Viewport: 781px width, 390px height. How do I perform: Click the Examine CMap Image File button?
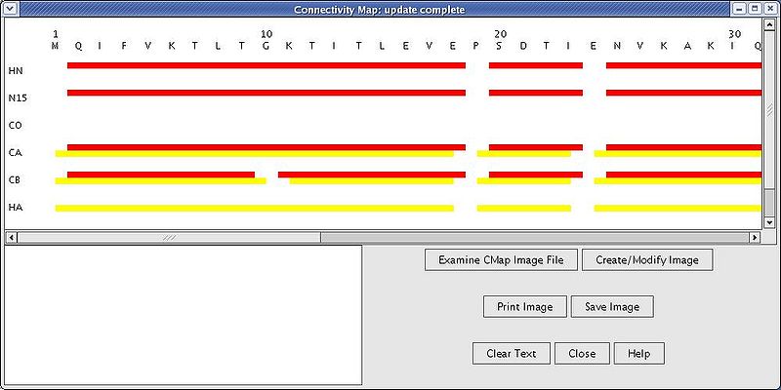501,260
